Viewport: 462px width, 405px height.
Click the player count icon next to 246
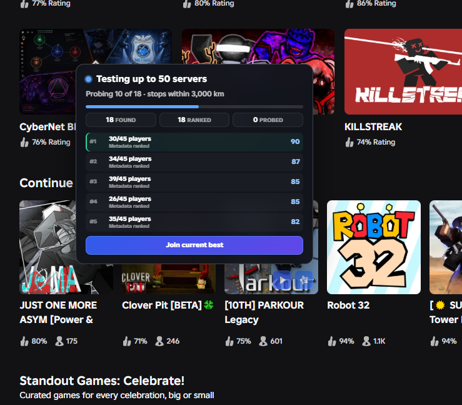click(159, 341)
